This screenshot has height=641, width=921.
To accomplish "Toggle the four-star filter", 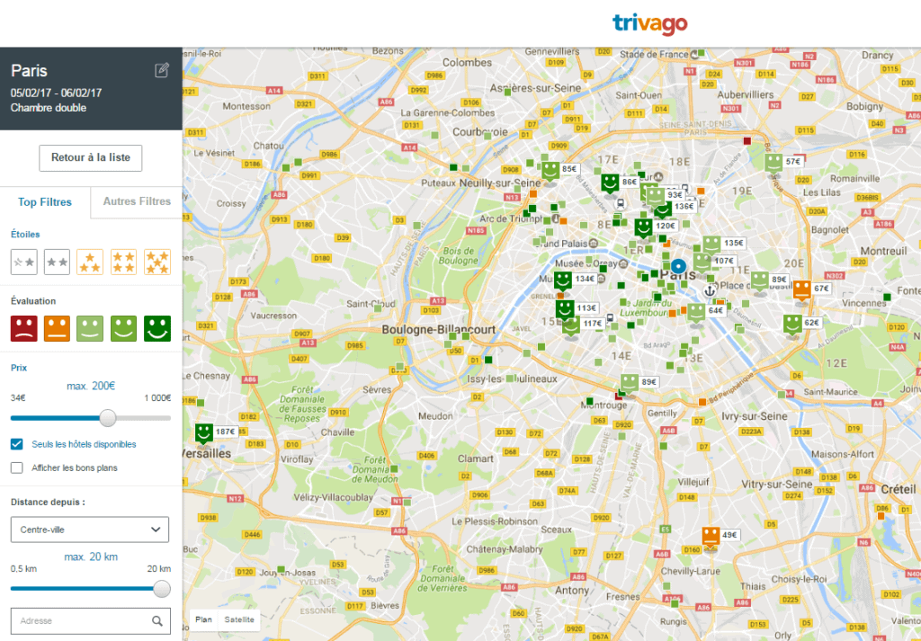I will 123,262.
